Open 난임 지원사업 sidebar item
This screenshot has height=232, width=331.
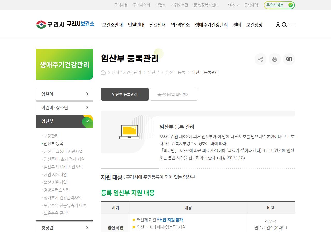click(55, 175)
